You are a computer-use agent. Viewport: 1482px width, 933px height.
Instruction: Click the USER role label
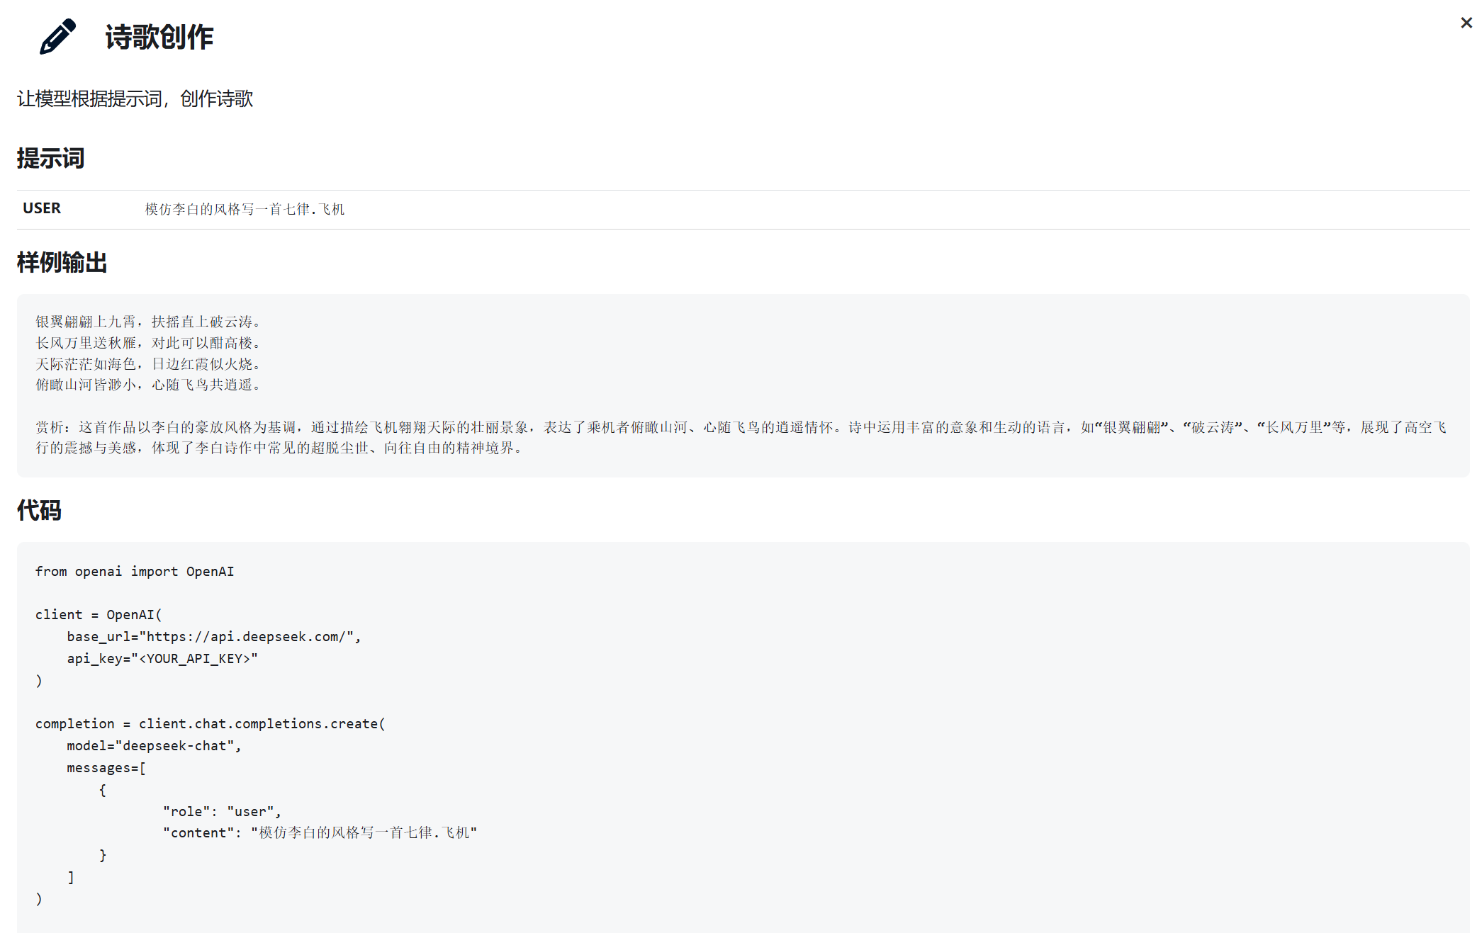coord(42,208)
